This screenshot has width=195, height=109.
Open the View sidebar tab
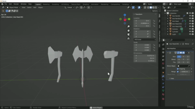tap(159, 26)
